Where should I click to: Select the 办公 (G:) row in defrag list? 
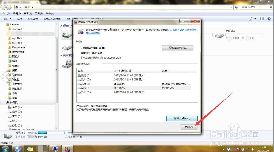134,92
